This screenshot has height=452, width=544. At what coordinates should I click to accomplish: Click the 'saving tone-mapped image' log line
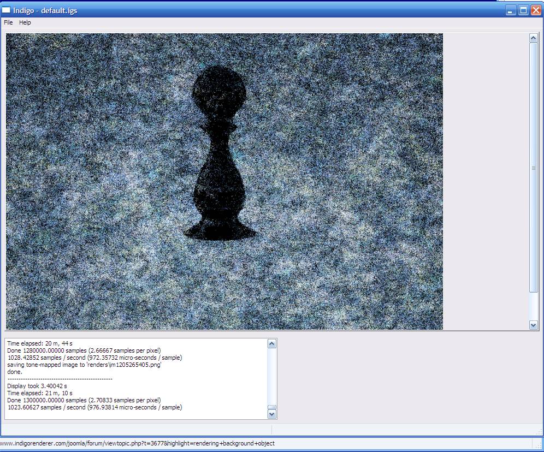coord(84,365)
